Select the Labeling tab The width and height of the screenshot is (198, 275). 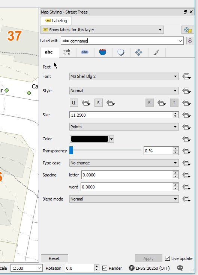pyautogui.click(x=56, y=21)
